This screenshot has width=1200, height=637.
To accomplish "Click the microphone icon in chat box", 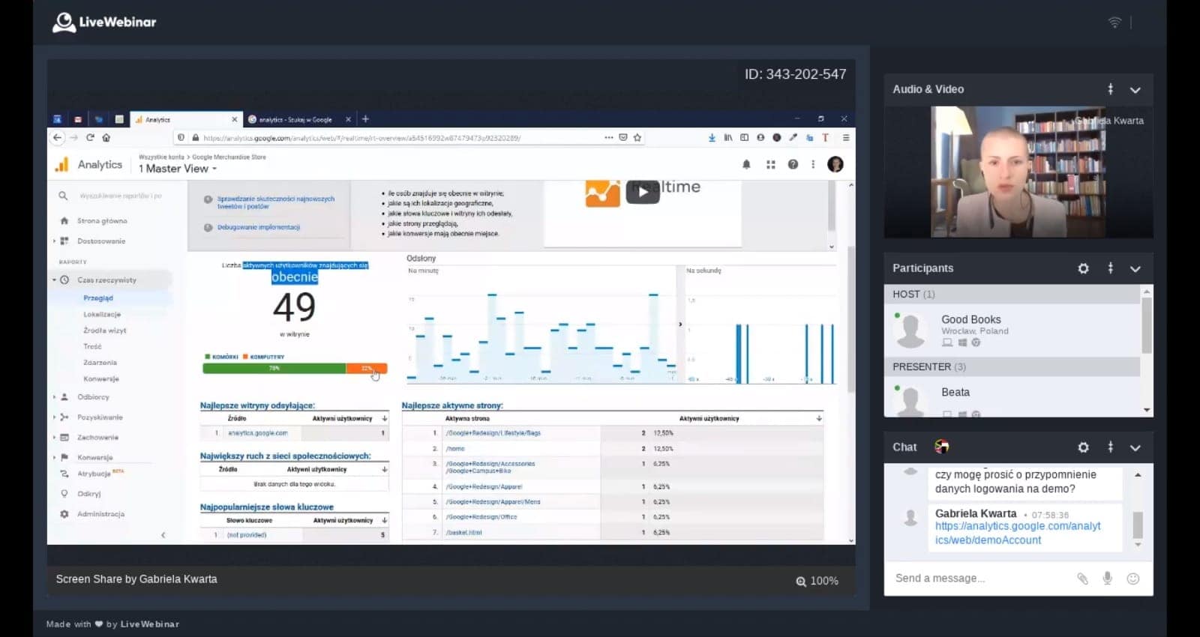I will [1107, 579].
